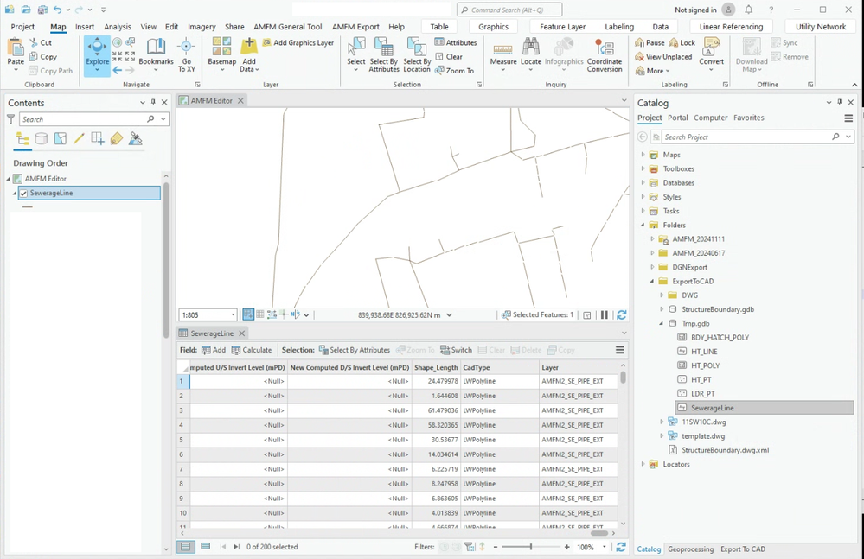Open the Analysis ribbon tab
The image size is (864, 559).
click(x=118, y=27)
